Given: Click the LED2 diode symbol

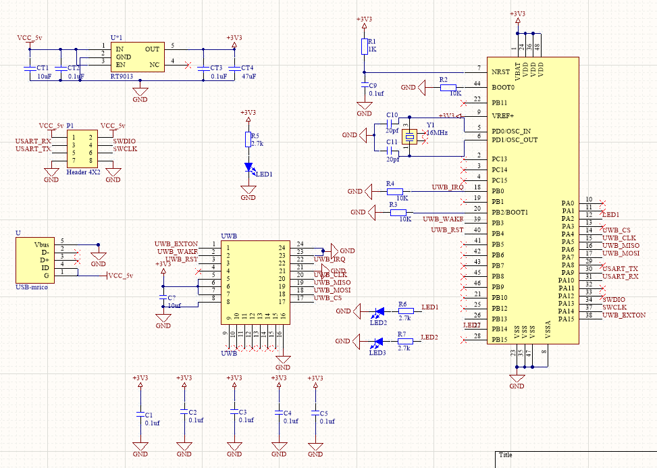Looking at the screenshot, I should (379, 311).
